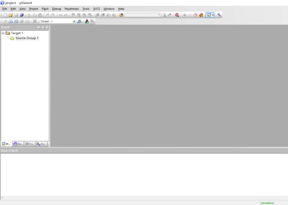Click the Comment selection icon

pyautogui.click(x=108, y=15)
